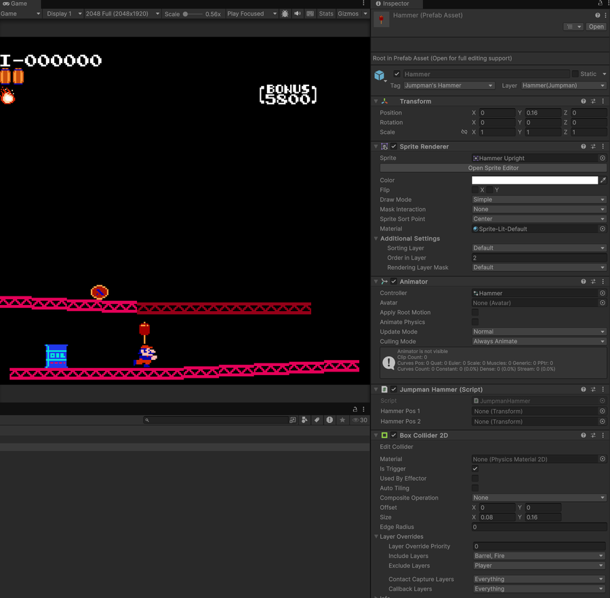
Task: Open Jumpman Hammer script presets icon
Action: click(593, 389)
